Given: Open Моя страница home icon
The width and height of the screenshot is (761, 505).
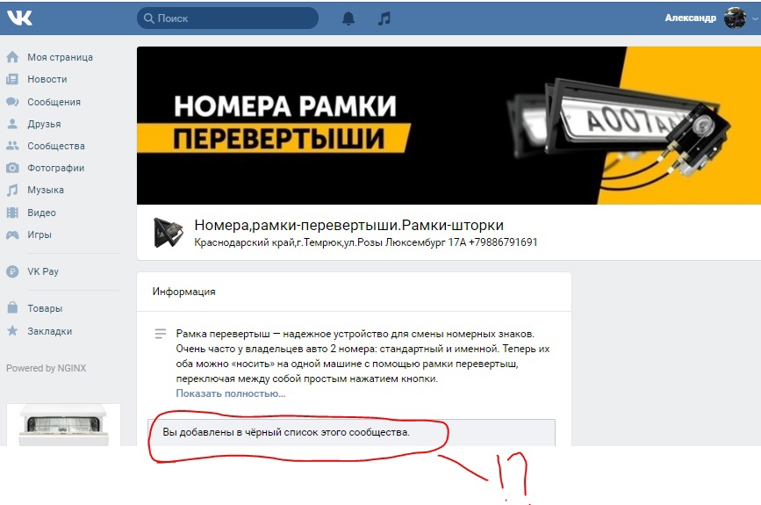Looking at the screenshot, I should click(x=12, y=57).
